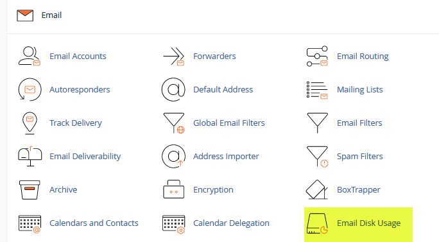Click the Email section header envelope icon
Screen dimensions: 439x242
click(x=25, y=15)
